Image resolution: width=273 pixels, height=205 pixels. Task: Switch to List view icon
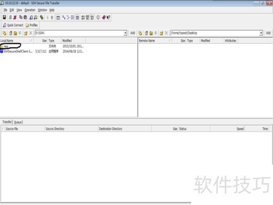[73, 17]
